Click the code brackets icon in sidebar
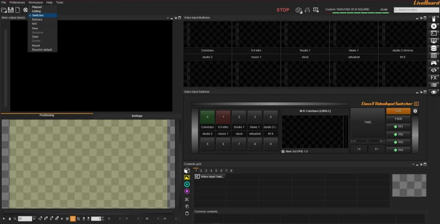440x224 pixels. click(x=433, y=70)
